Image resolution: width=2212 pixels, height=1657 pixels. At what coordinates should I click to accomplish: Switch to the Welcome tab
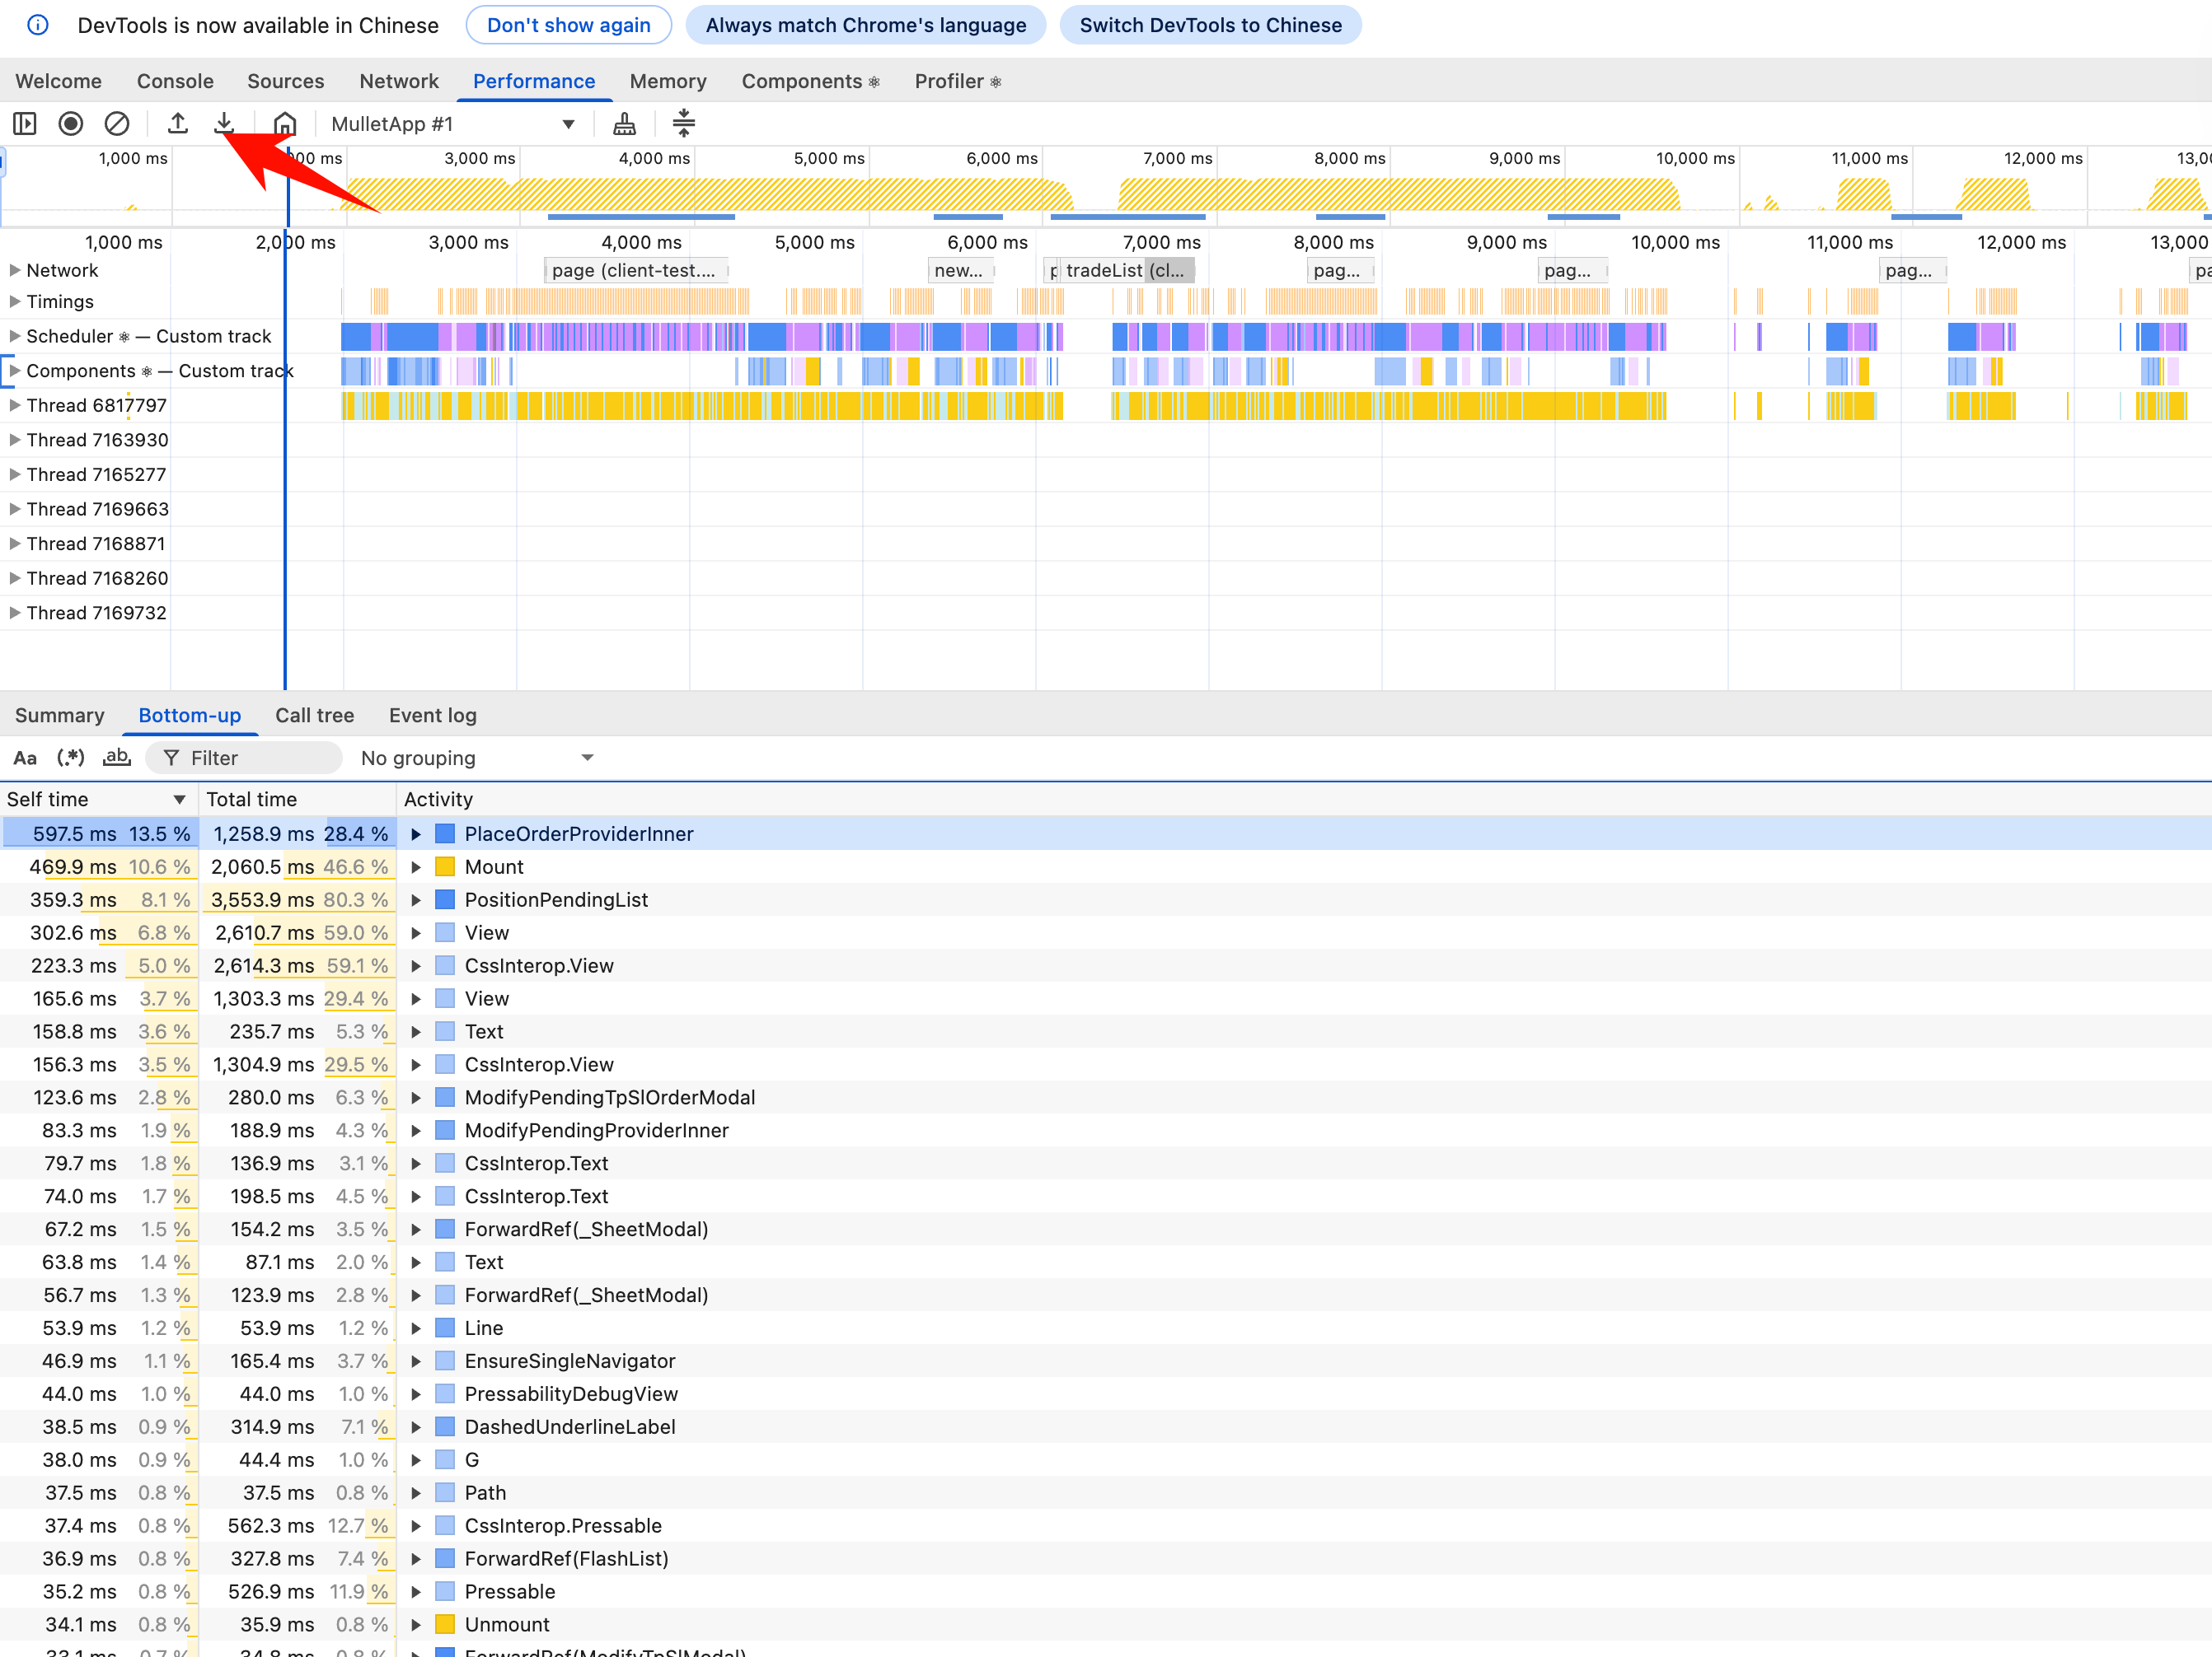[x=59, y=81]
